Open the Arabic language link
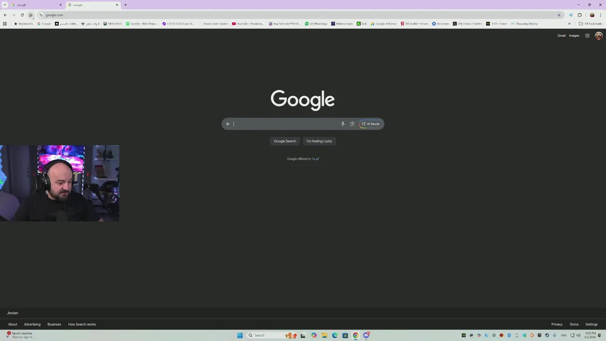 tap(316, 159)
